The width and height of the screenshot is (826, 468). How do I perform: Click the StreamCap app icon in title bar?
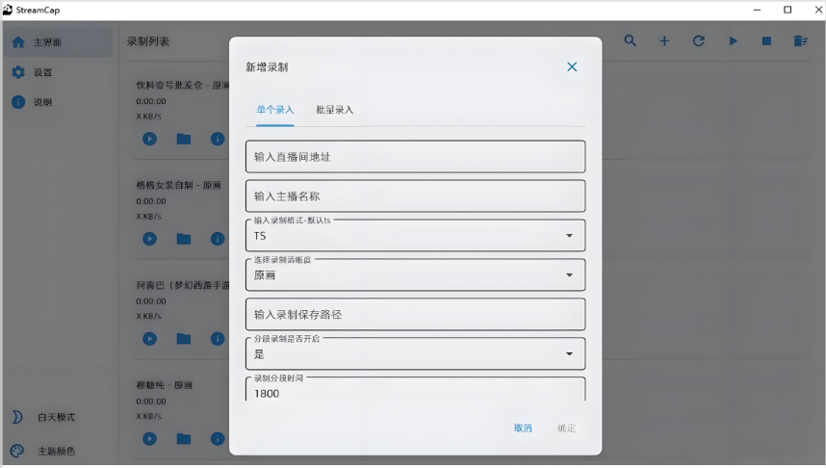(8, 10)
